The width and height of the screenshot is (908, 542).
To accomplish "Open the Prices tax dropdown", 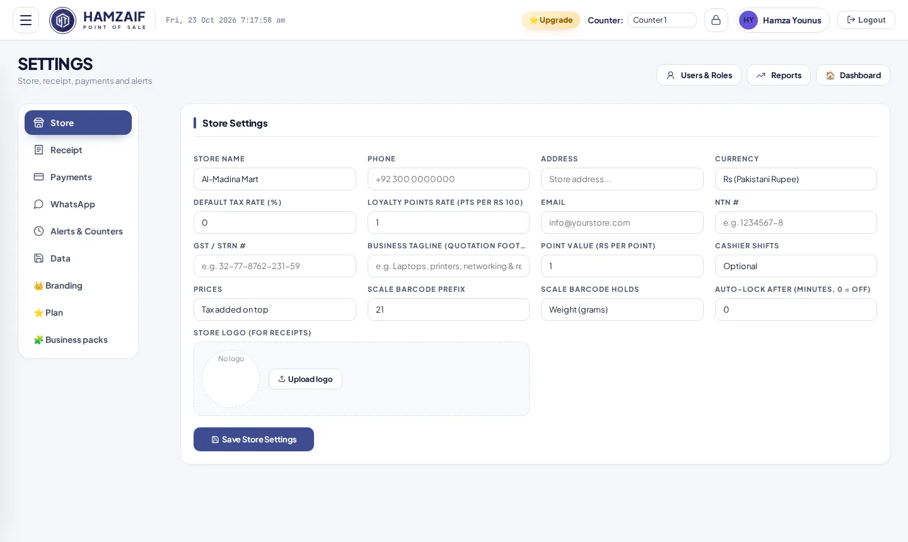I will (x=274, y=309).
